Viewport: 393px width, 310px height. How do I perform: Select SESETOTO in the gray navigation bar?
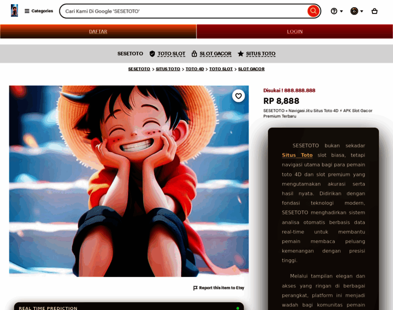[130, 54]
